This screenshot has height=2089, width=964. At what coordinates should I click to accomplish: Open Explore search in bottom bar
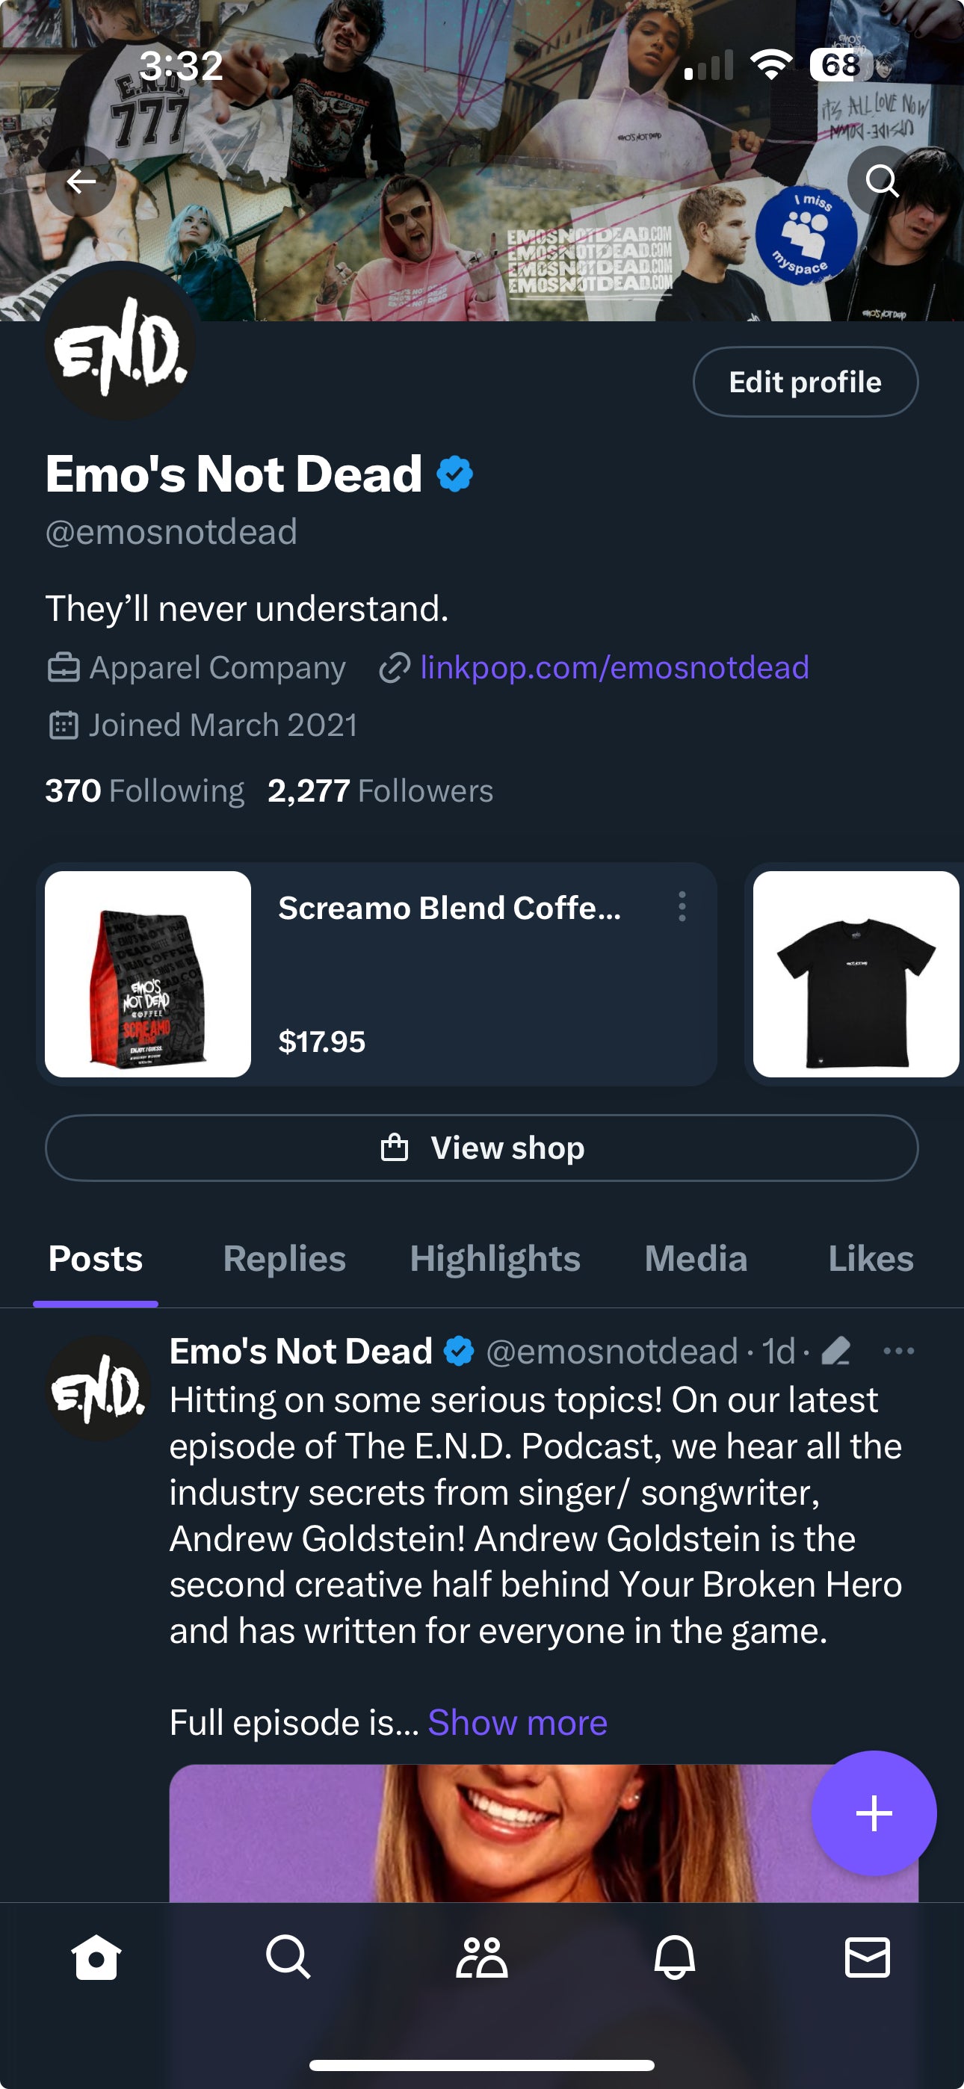coord(288,1958)
